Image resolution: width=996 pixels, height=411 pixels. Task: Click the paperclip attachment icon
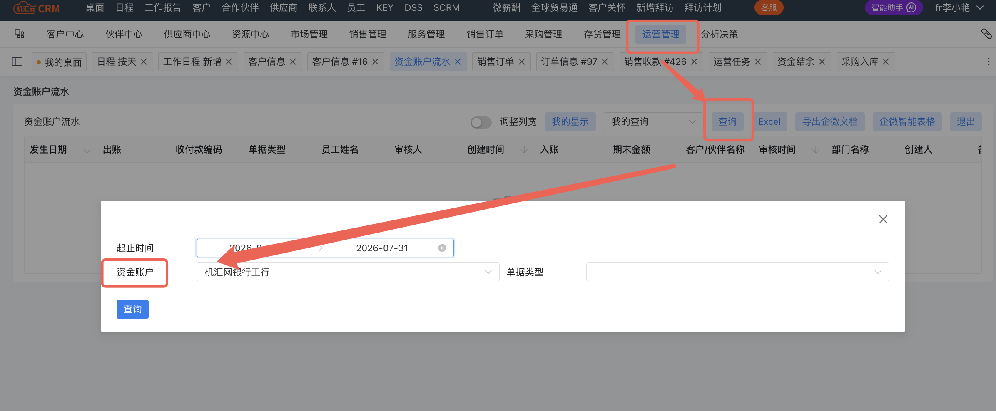986,34
